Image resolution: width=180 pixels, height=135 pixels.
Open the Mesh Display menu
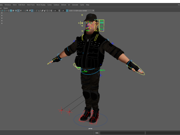click(41, 5)
